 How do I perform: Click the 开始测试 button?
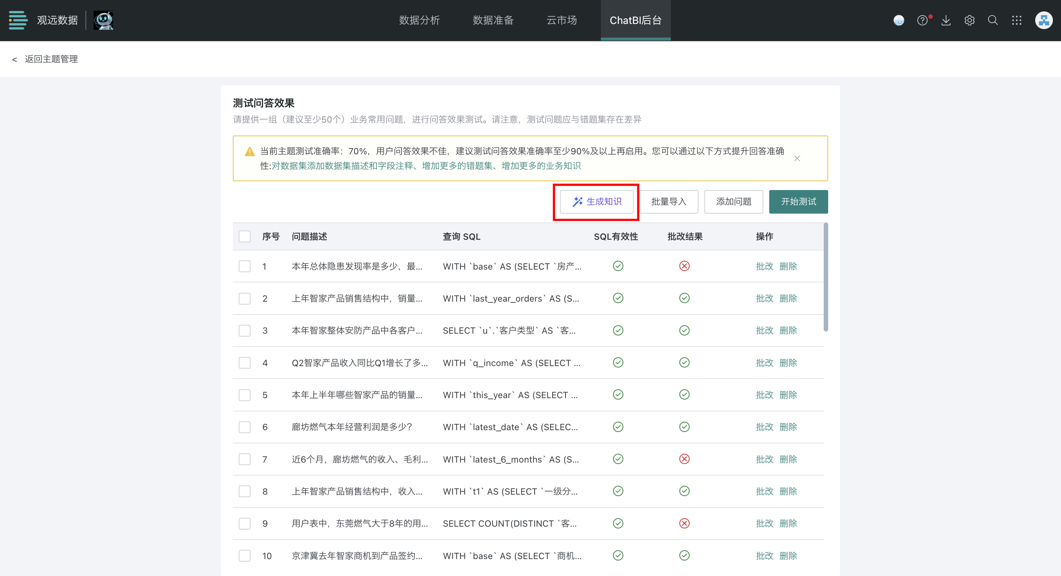click(x=798, y=202)
